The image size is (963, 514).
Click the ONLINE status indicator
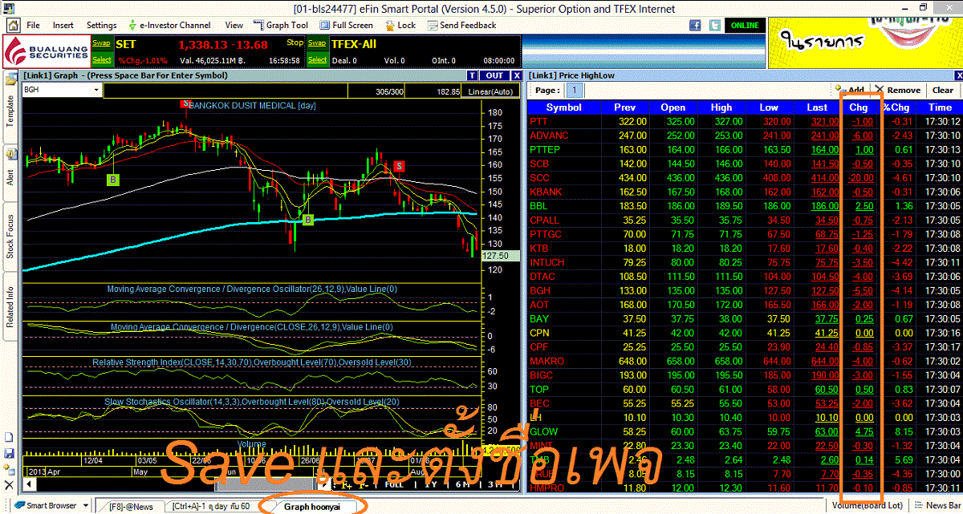pyautogui.click(x=745, y=26)
